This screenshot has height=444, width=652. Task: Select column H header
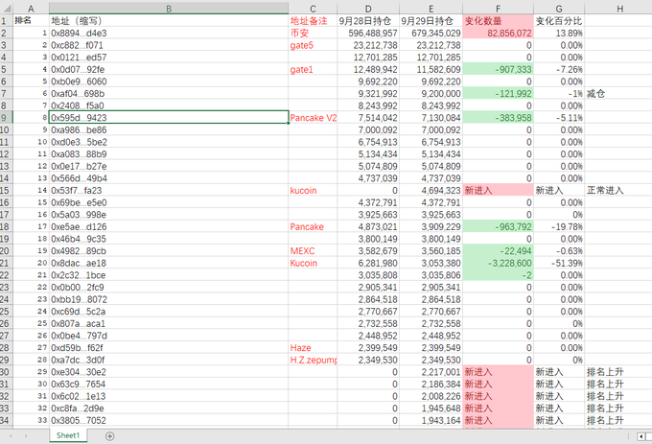coord(619,9)
